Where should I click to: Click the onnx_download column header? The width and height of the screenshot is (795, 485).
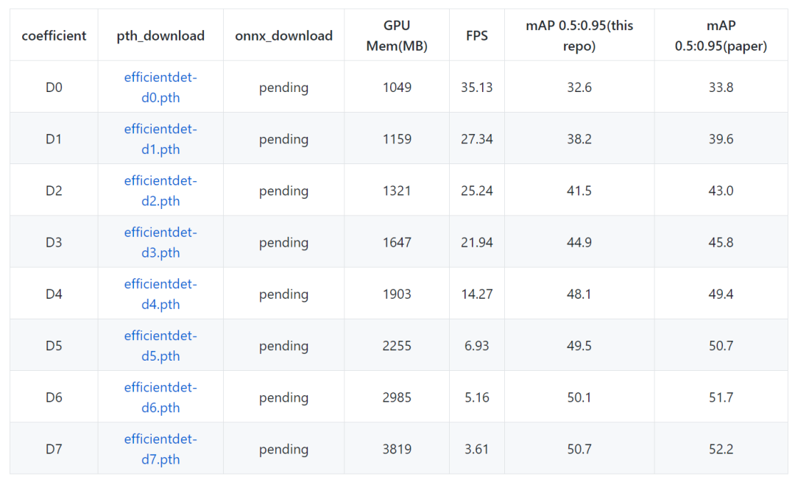tap(283, 35)
